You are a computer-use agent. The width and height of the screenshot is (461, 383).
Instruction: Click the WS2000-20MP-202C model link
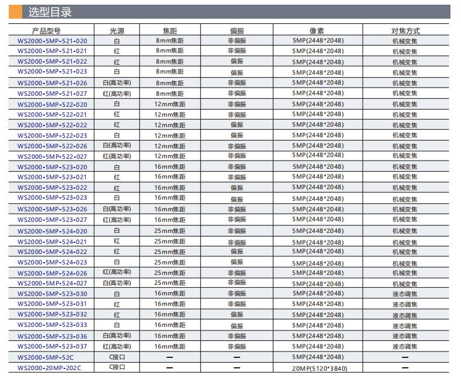coord(49,367)
